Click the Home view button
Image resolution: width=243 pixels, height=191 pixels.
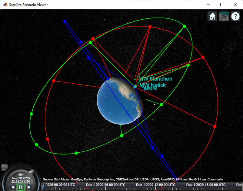coord(212,16)
